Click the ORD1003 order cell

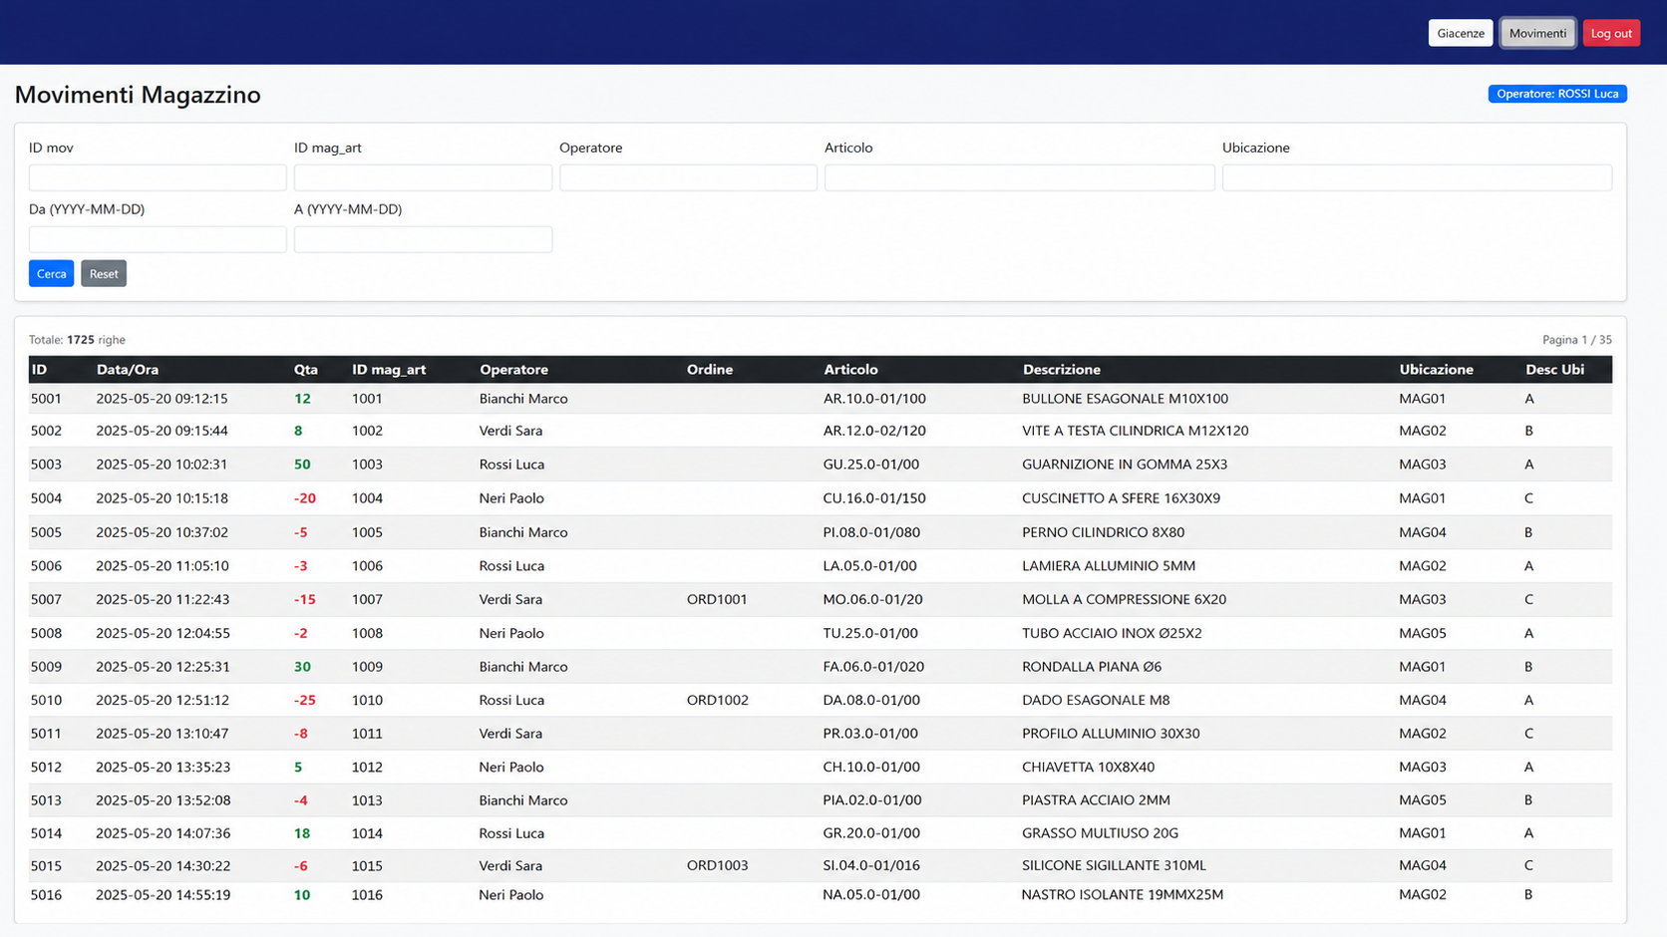click(717, 865)
